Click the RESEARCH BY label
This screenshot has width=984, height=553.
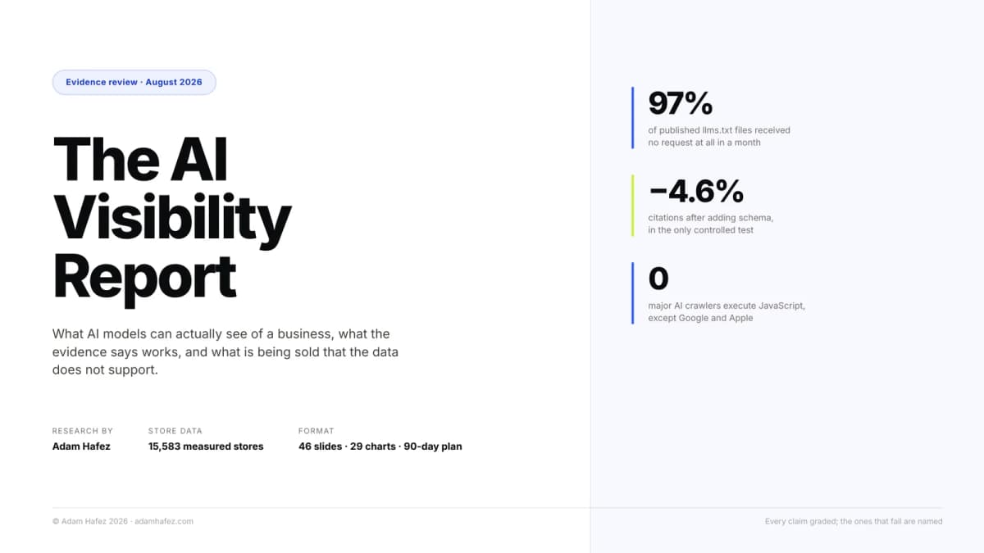(83, 431)
